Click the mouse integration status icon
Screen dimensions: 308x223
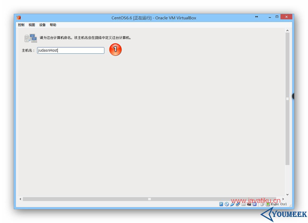coord(262,204)
